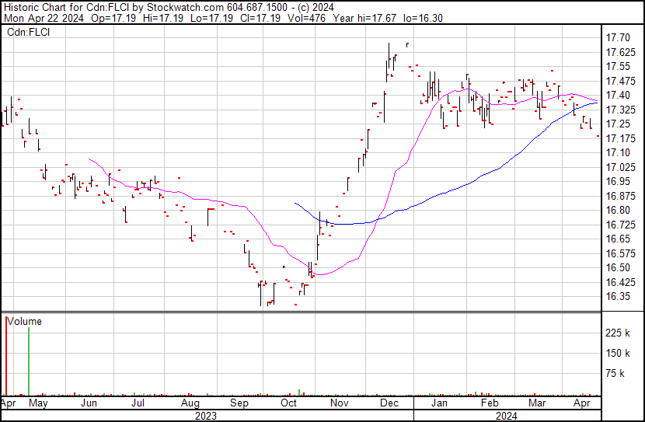Click the Jan month label
Viewport: 645px width, 422px height.
click(439, 403)
